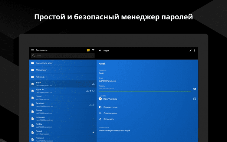
Task: Click the shared icon on Facebook row
Action: [x=90, y=105]
